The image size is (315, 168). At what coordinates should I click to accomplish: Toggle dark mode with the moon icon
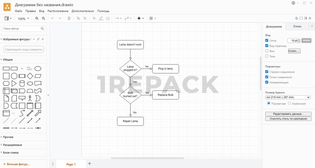[x=296, y=19]
